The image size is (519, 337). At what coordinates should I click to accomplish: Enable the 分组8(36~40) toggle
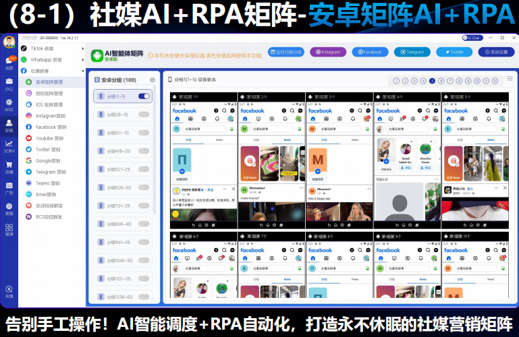[144, 224]
